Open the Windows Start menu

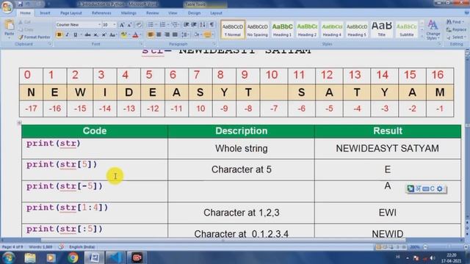pos(8,257)
